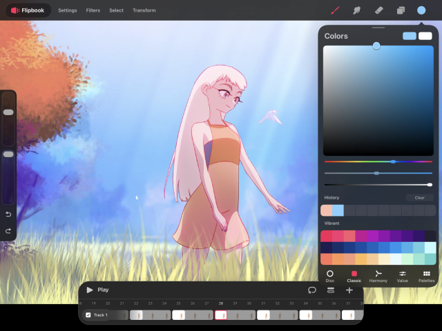Open the Layers panel icon
This screenshot has height=331, width=442.
click(400, 10)
